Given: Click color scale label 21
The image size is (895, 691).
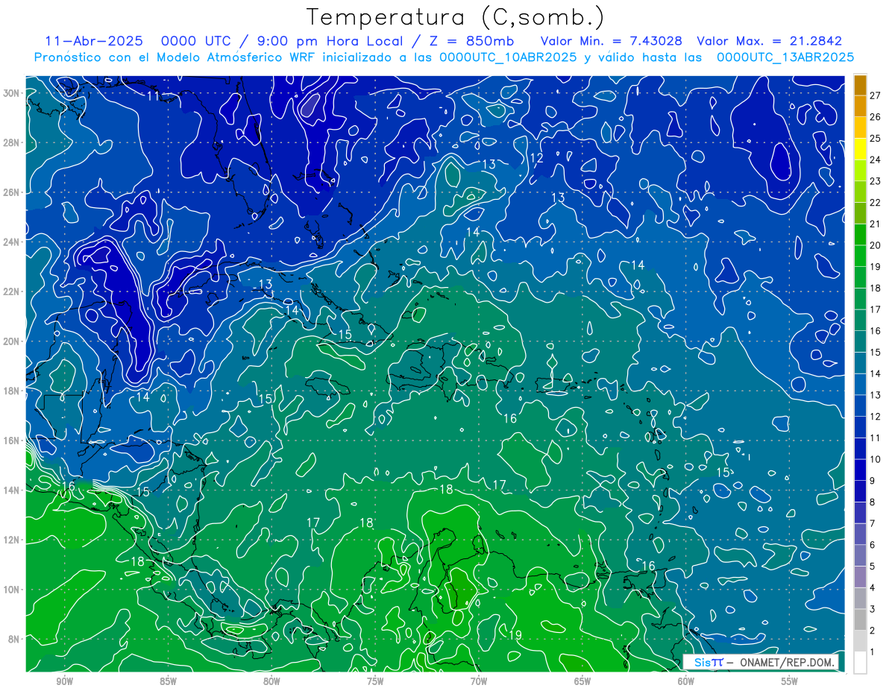Looking at the screenshot, I should point(876,224).
